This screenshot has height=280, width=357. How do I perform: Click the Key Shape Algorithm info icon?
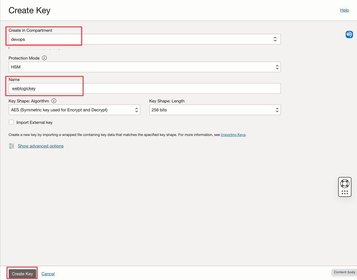pos(54,101)
